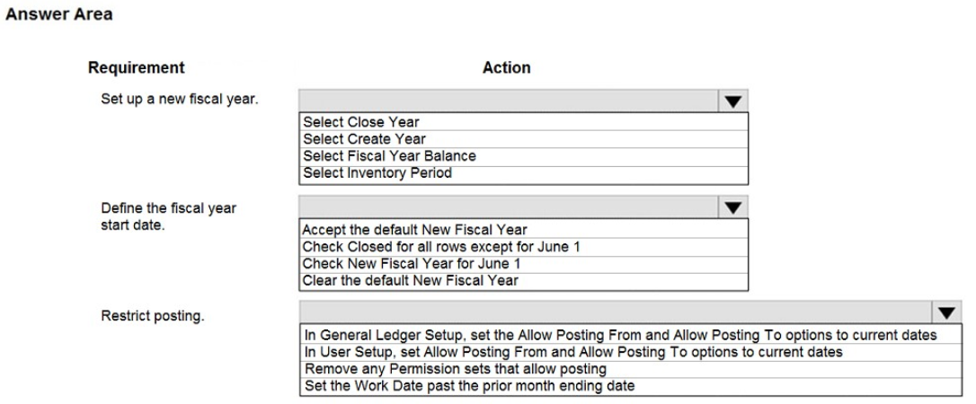Select Remove any Permission sets that allow posting
The width and height of the screenshot is (976, 404).
(x=456, y=368)
